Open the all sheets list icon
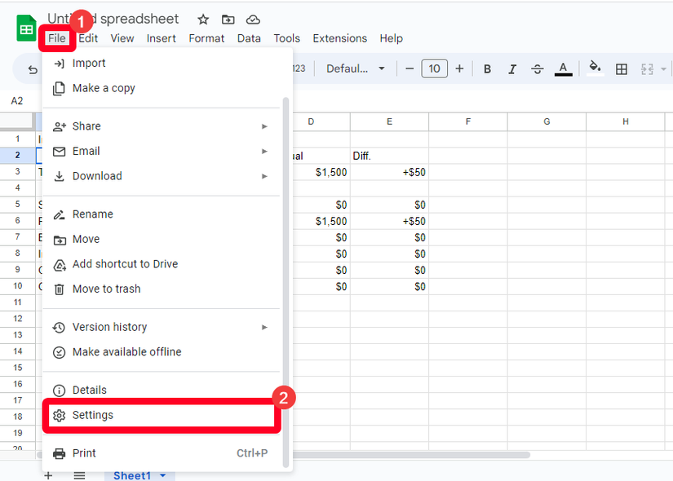The height and width of the screenshot is (481, 673). [79, 475]
